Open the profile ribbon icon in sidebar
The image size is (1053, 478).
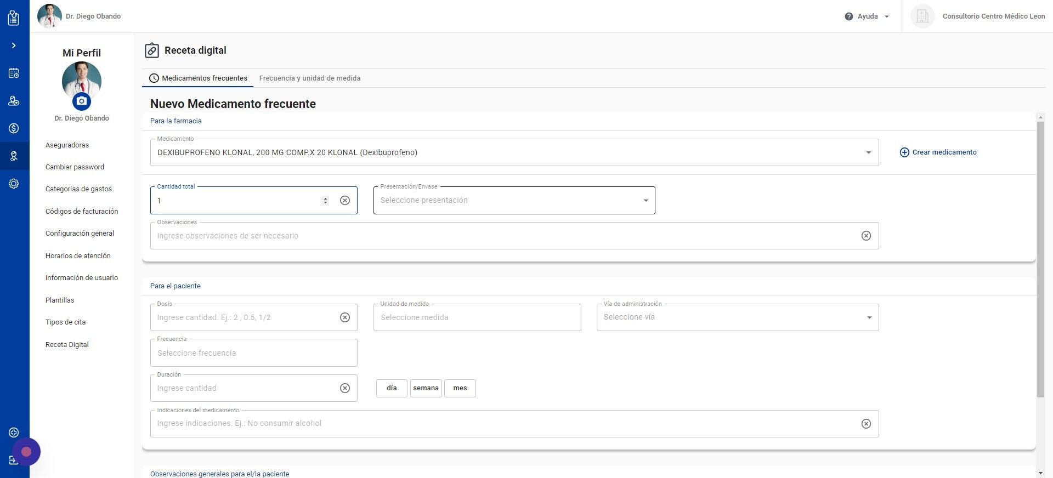pyautogui.click(x=14, y=156)
